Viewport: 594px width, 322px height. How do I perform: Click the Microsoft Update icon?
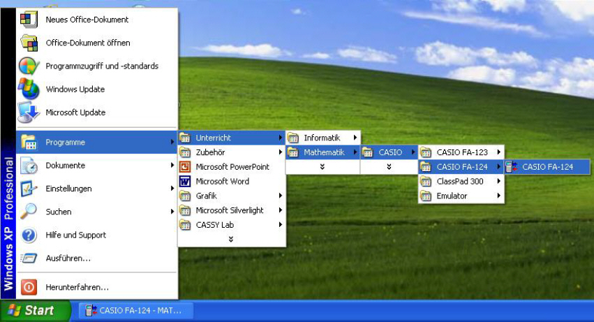click(x=29, y=112)
